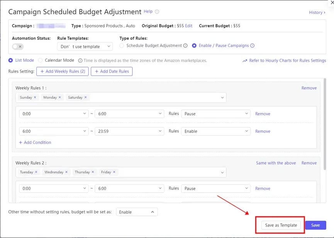The height and width of the screenshot is (238, 334).
Task: Open Refer to Hourly Charts link
Action: [288, 61]
